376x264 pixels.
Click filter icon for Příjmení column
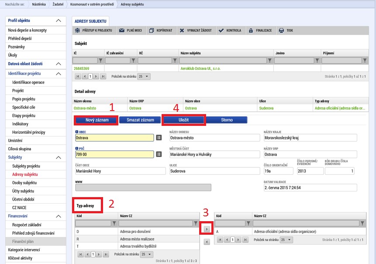pos(365,60)
